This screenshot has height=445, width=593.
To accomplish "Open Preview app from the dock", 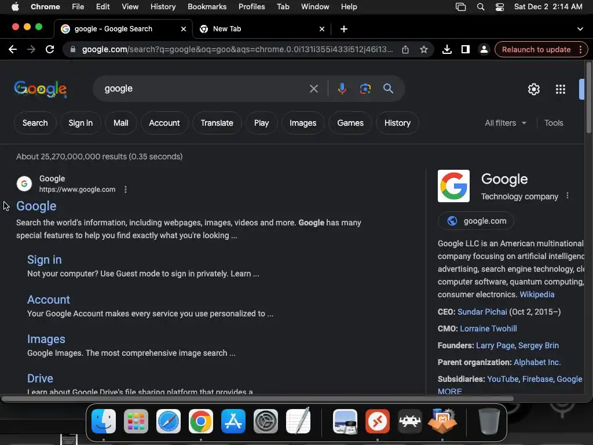I will pos(345,421).
